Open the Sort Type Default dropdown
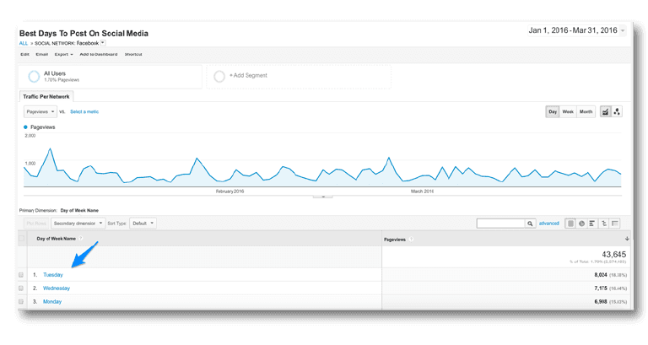 pos(143,224)
